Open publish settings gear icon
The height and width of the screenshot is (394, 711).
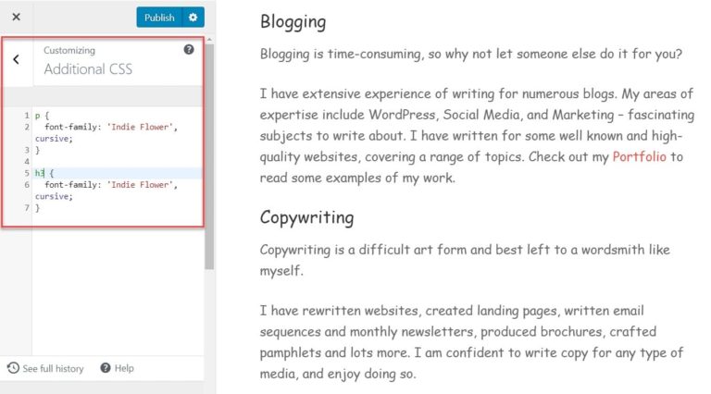coord(193,18)
